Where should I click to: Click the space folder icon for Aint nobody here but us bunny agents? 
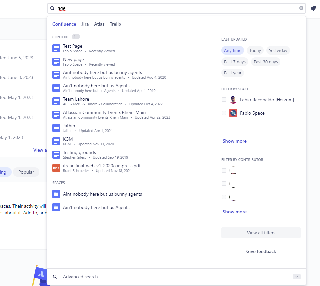(56, 194)
